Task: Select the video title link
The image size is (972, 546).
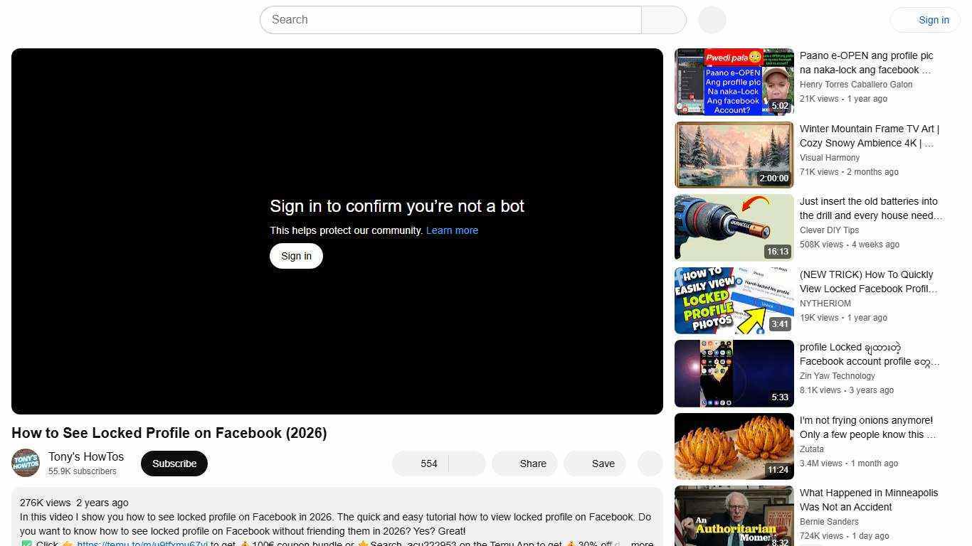Action: 169,433
